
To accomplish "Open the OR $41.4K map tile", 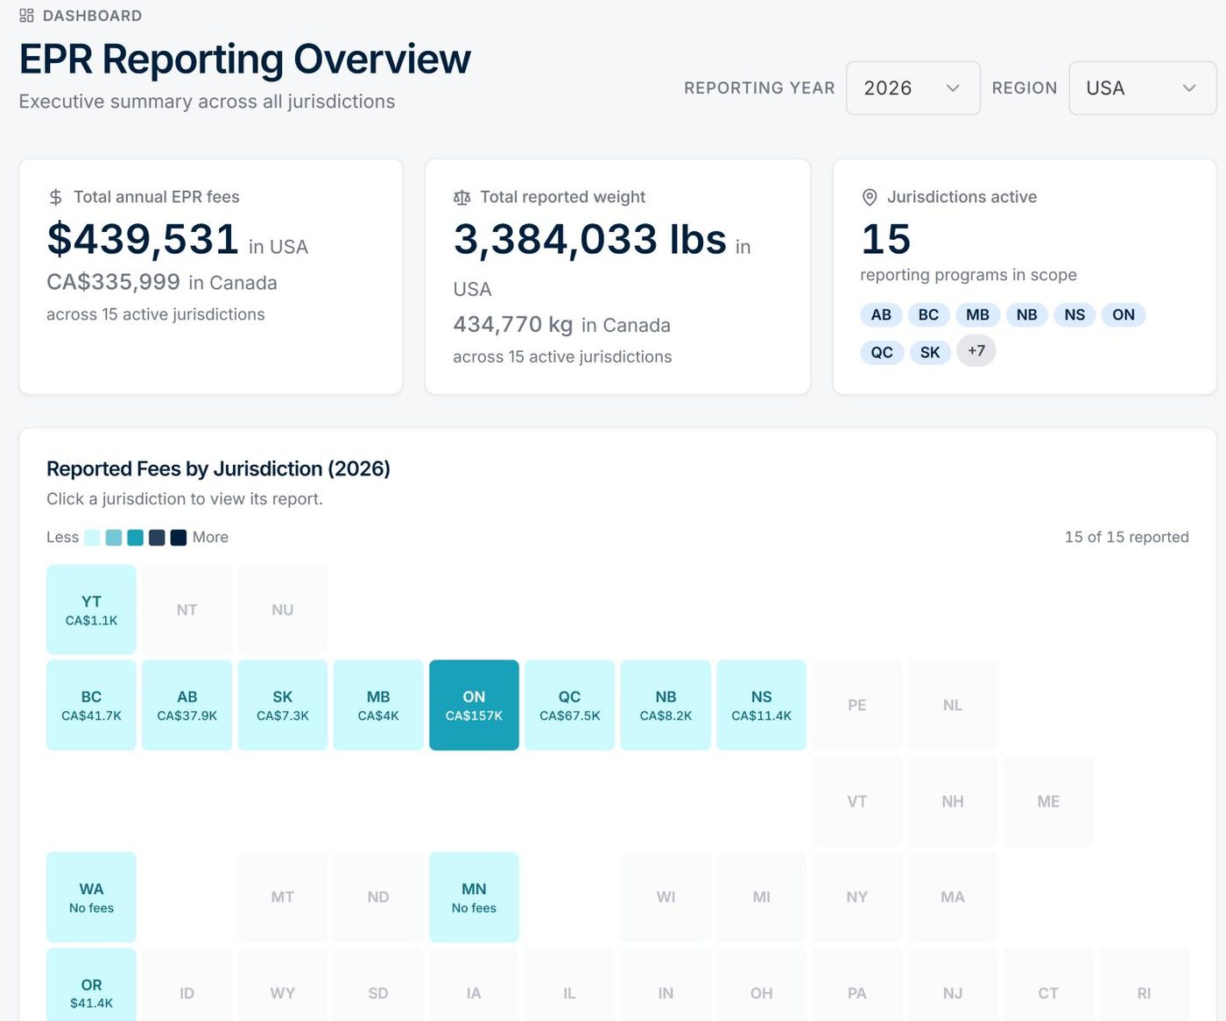I will pos(91,985).
